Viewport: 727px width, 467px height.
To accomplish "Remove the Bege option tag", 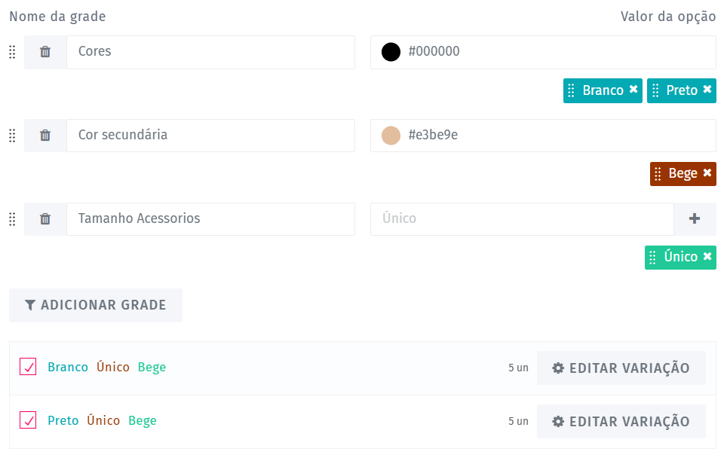I will pos(707,173).
